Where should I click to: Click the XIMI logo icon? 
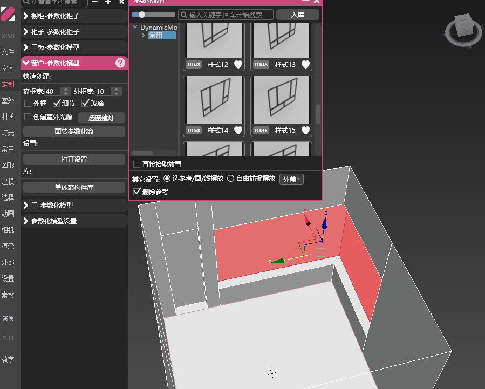[x=8, y=14]
